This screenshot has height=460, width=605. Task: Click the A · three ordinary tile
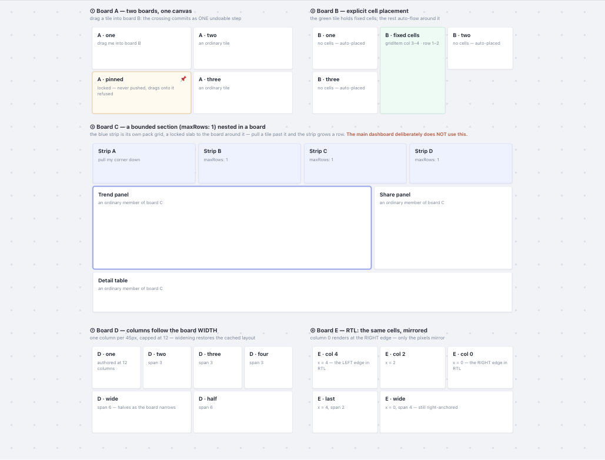tap(243, 92)
